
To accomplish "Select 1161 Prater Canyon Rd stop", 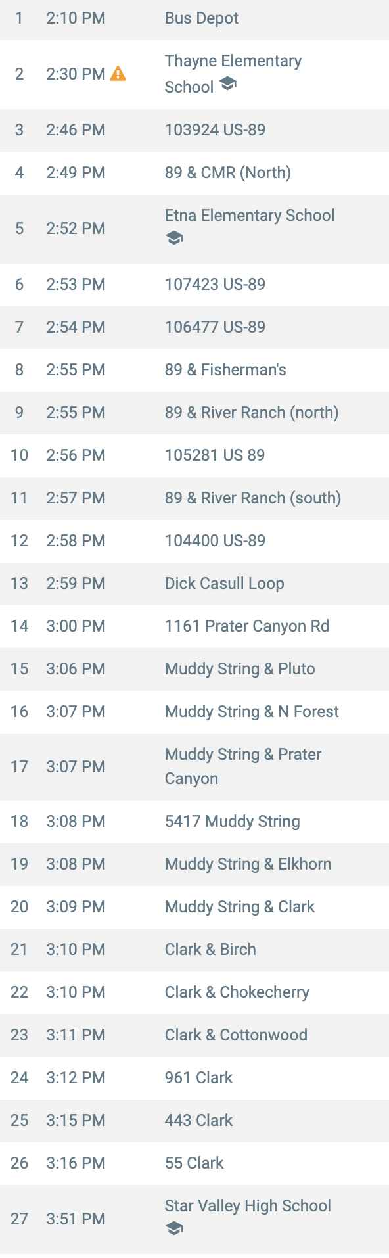I will (194, 626).
